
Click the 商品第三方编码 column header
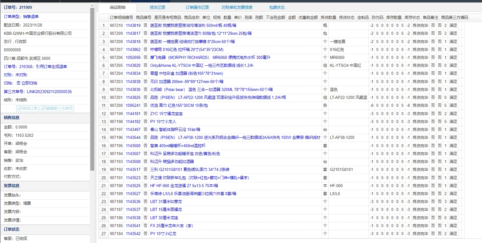454,17
